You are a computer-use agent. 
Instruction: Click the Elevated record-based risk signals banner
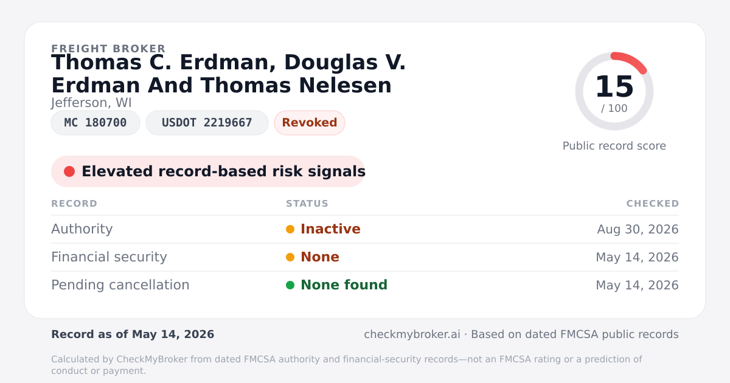click(208, 171)
